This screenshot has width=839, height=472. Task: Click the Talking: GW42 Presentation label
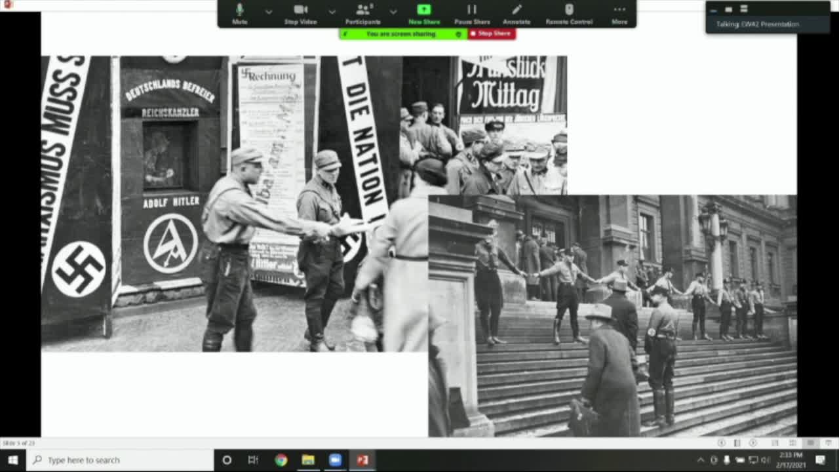point(757,24)
